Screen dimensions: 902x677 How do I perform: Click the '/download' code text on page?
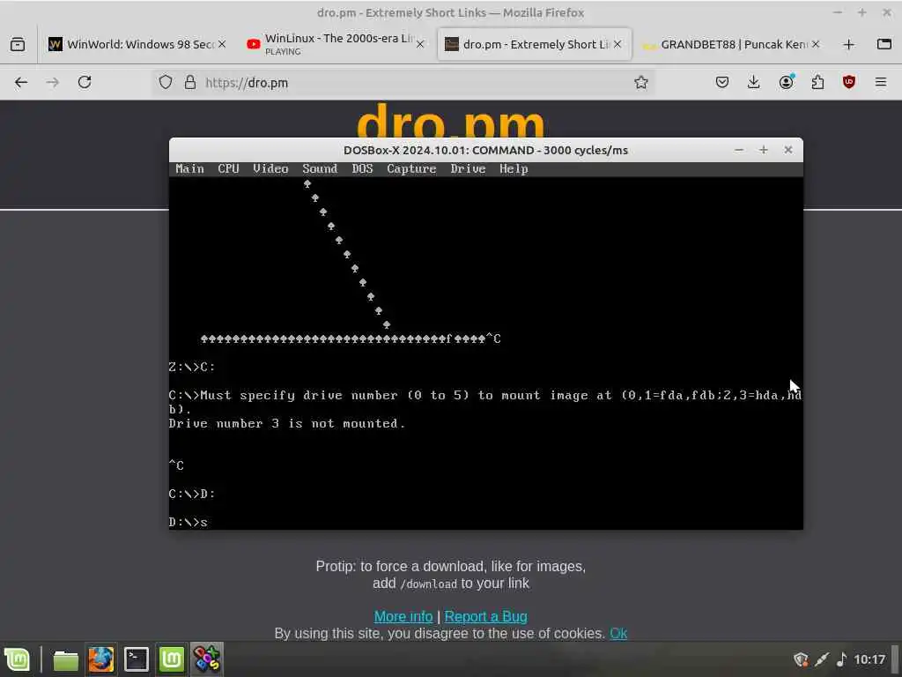[x=429, y=584]
